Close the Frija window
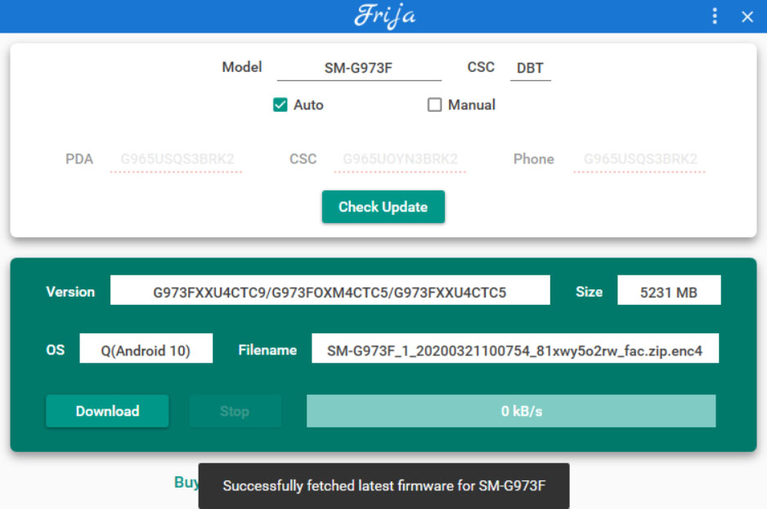The width and height of the screenshot is (767, 509). (747, 16)
